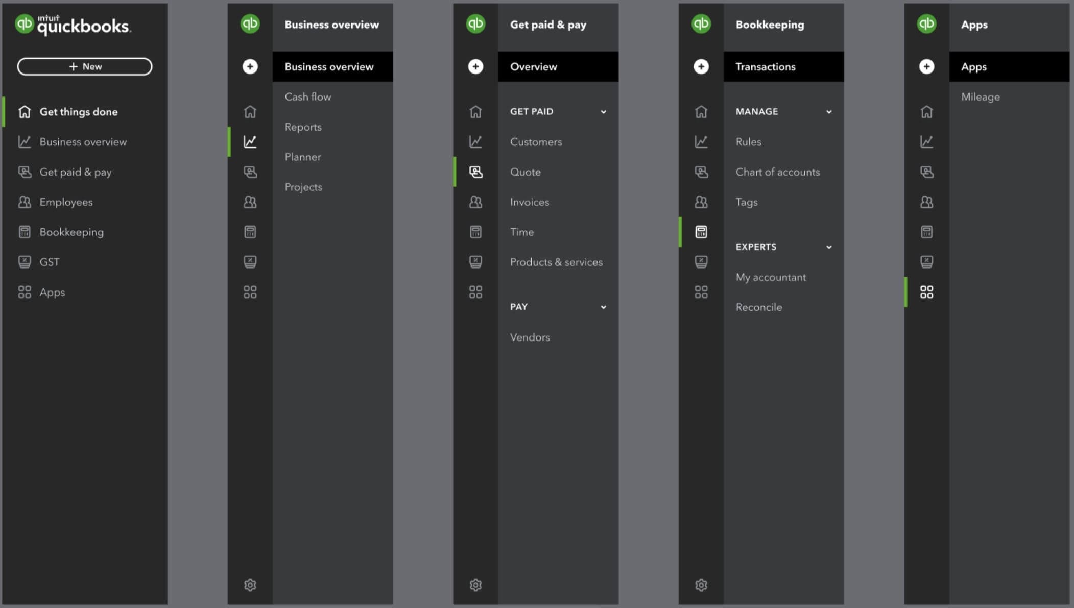Click the plus icon in the Bookkeeping panel
This screenshot has height=608, width=1074.
click(701, 66)
